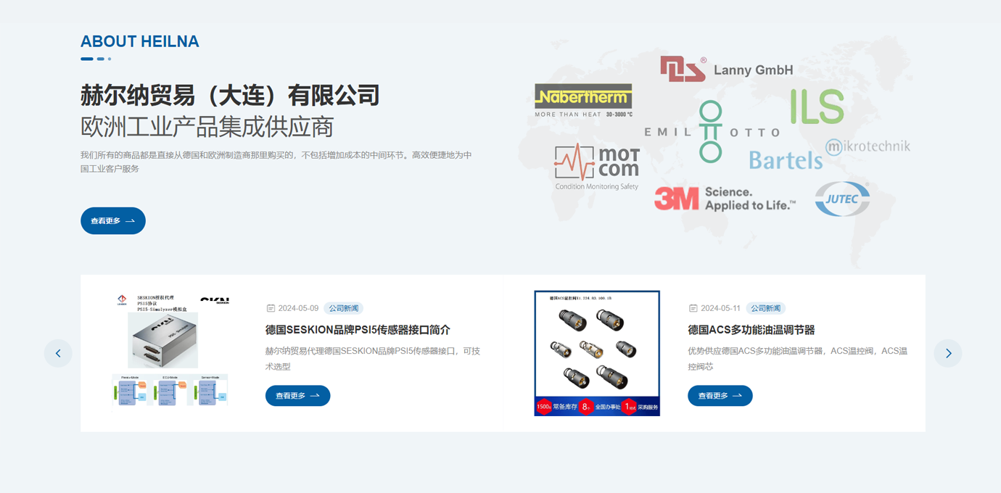Viewport: 1001px width, 493px height.
Task: Open the ACS connectors thumbnail image
Action: pyautogui.click(x=597, y=353)
